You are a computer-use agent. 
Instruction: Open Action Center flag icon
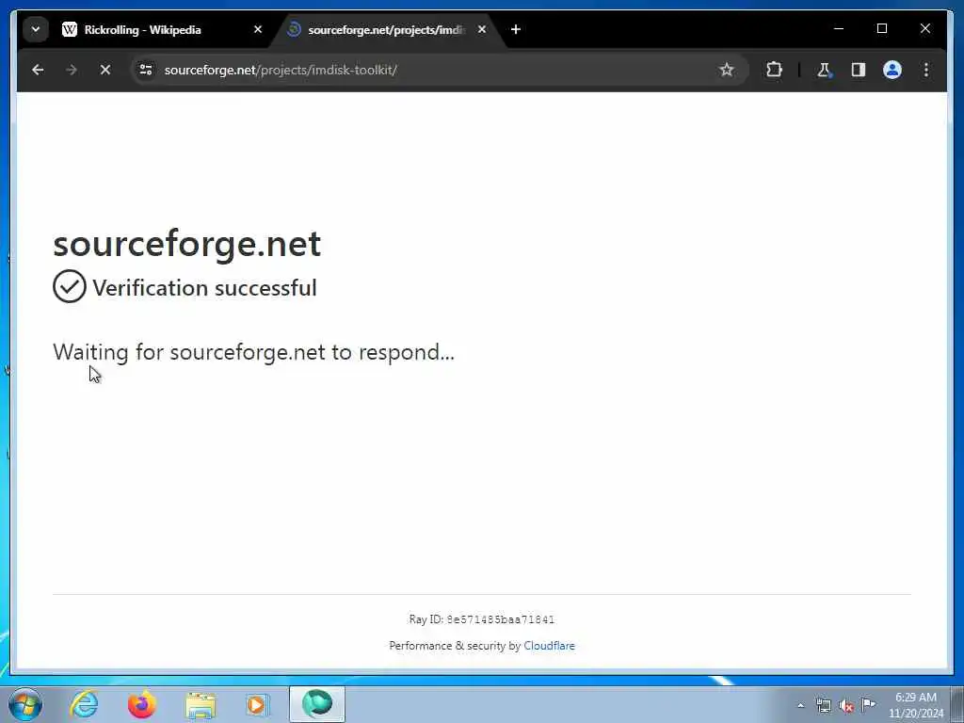(x=868, y=704)
